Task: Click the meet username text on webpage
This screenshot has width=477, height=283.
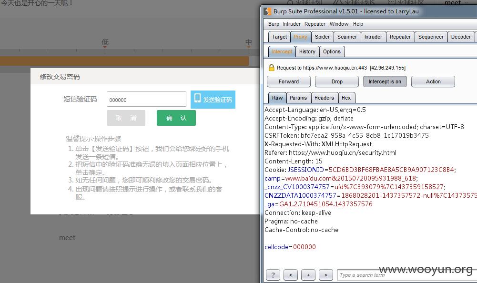Action: coord(67,238)
